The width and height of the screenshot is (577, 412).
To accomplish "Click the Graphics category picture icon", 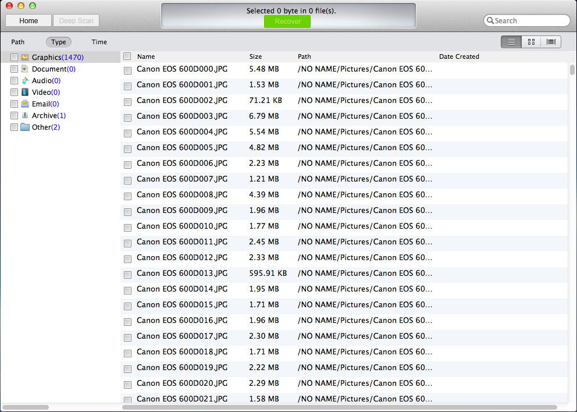I will (24, 57).
